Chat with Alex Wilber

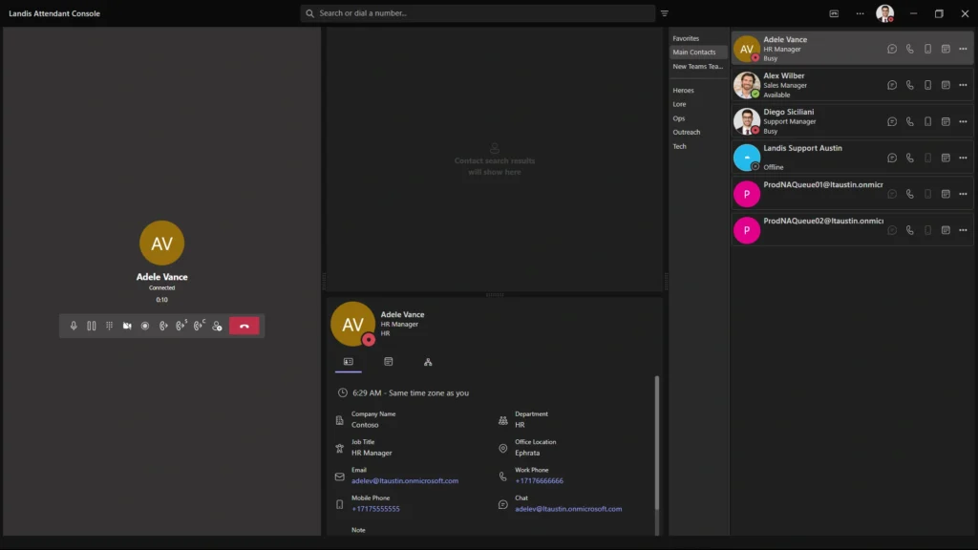pos(892,85)
